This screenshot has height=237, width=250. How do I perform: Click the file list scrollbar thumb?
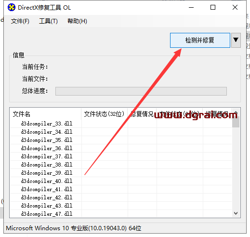click(x=236, y=122)
